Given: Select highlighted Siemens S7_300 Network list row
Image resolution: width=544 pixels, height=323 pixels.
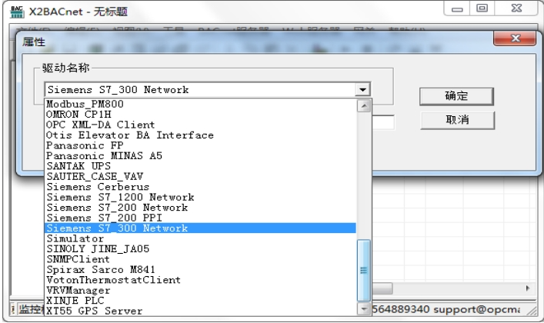Looking at the screenshot, I should [201, 228].
